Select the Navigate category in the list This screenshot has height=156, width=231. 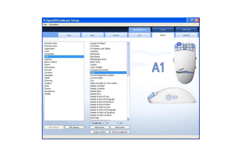[49, 75]
